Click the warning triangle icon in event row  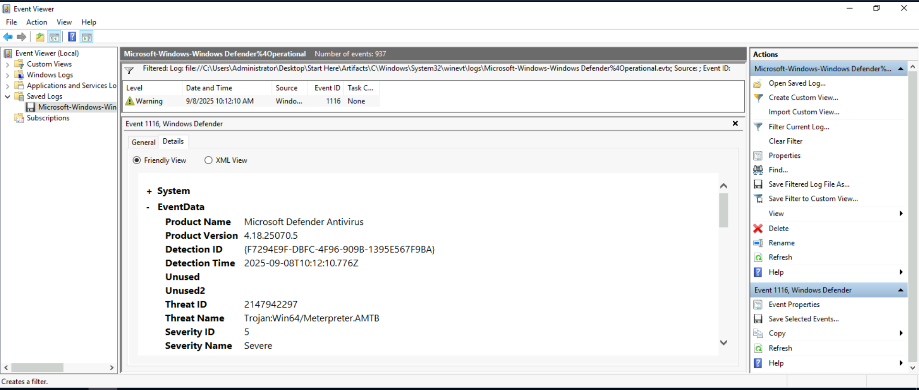pyautogui.click(x=130, y=101)
